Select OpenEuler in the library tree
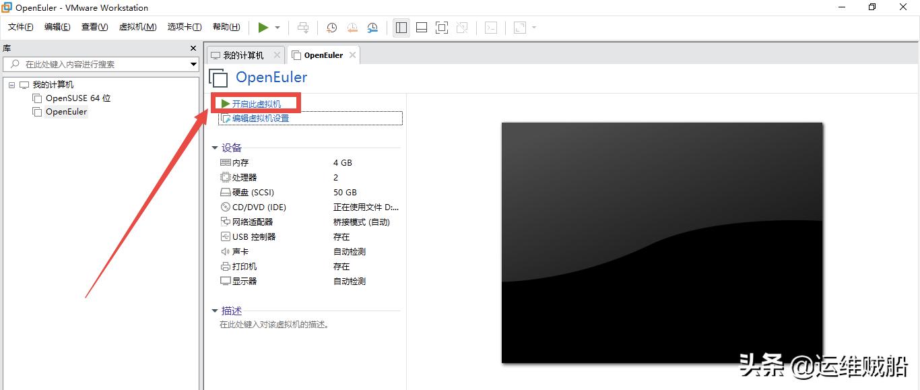 tap(66, 112)
